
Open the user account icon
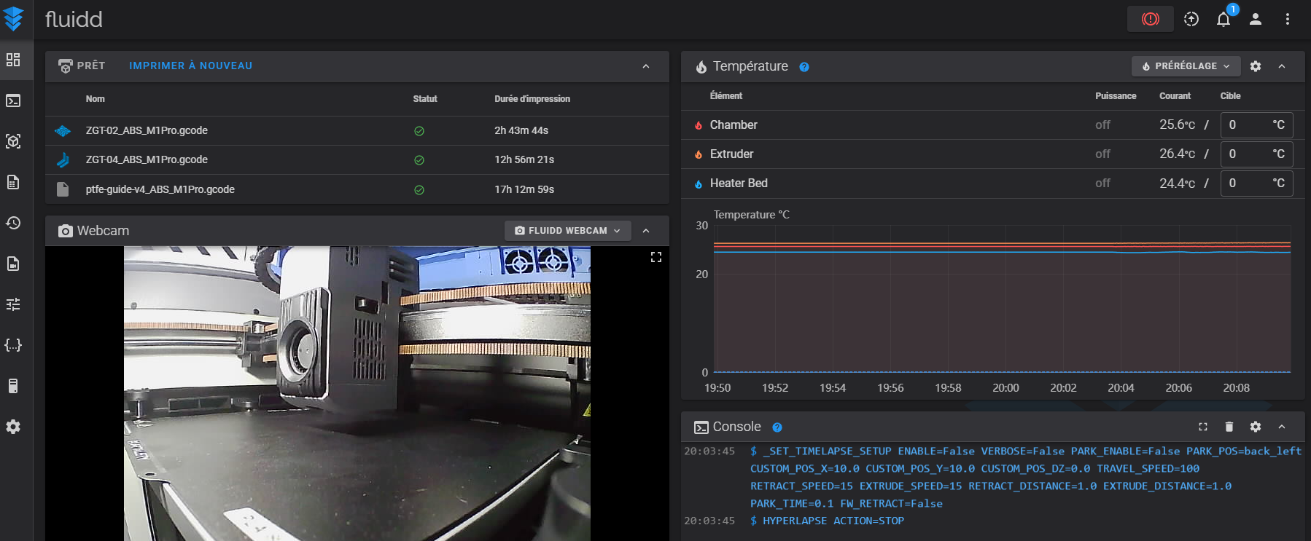tap(1256, 19)
